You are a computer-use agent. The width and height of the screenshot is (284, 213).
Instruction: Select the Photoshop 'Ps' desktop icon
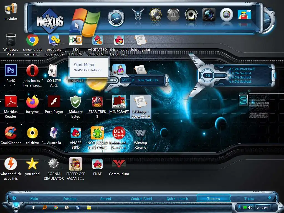click(x=11, y=73)
